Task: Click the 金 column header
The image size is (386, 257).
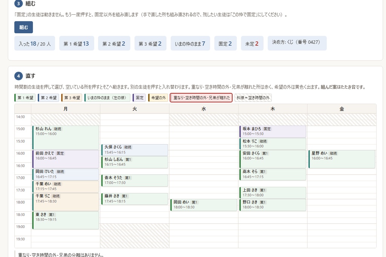Action: [342, 109]
